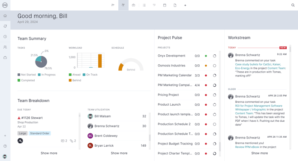The height and width of the screenshot is (161, 298).
Task: Click the BC avatar for Brent Coldewey
Action: click(90, 136)
